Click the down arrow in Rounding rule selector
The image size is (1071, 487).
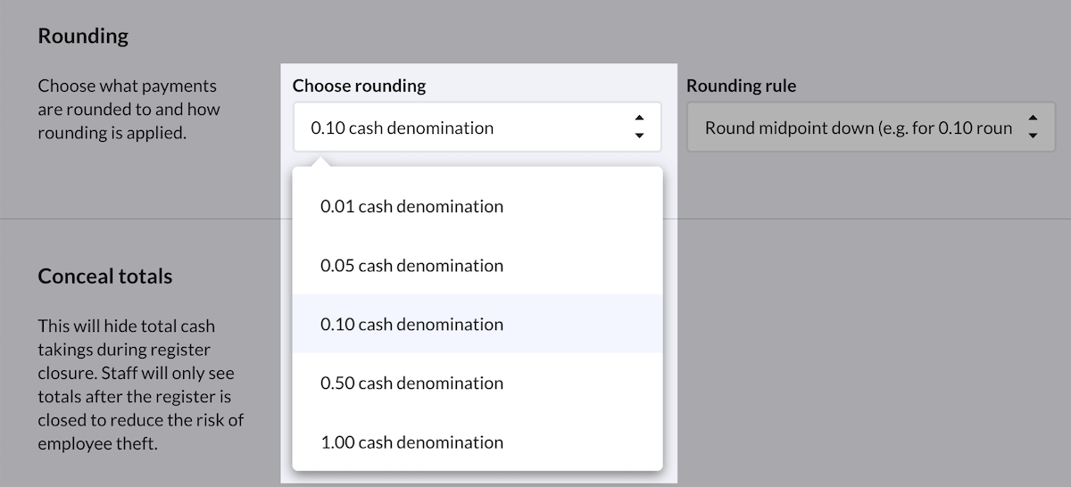click(x=1033, y=136)
